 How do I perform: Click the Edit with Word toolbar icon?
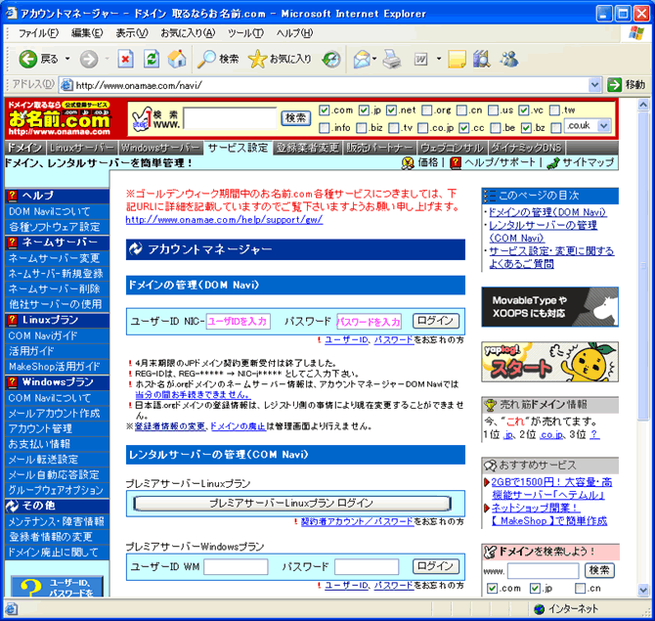pyautogui.click(x=420, y=59)
